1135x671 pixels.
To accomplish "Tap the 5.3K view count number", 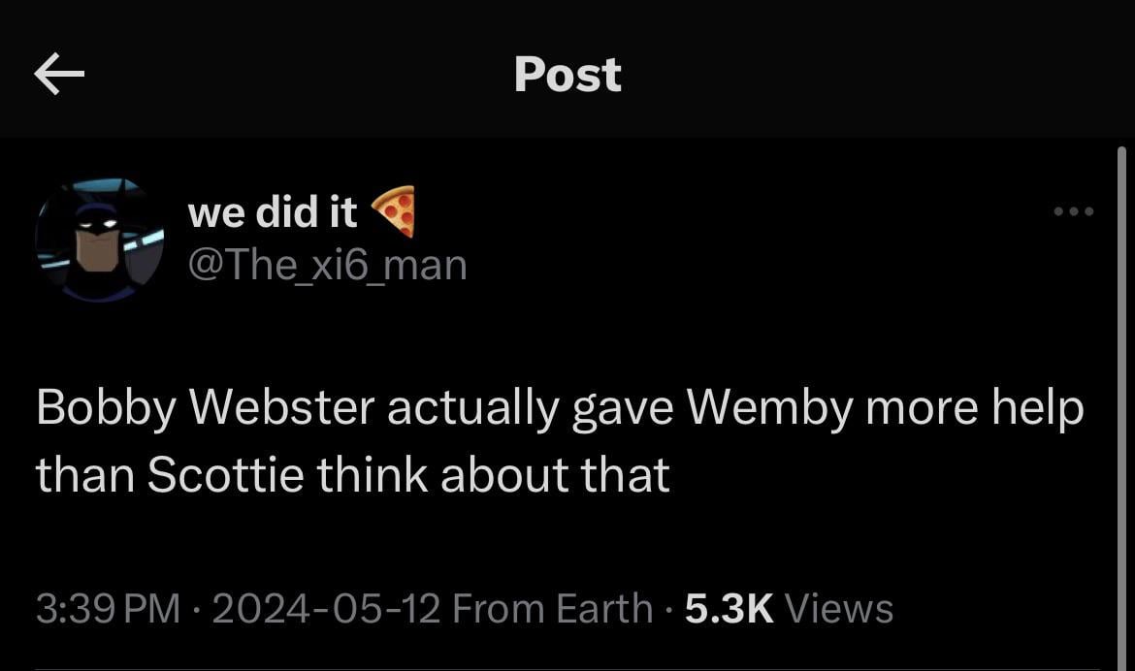I will pos(729,609).
